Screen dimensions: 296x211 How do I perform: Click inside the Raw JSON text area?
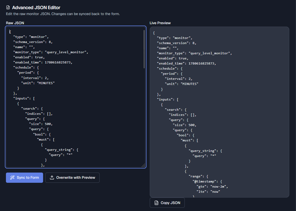[75, 97]
